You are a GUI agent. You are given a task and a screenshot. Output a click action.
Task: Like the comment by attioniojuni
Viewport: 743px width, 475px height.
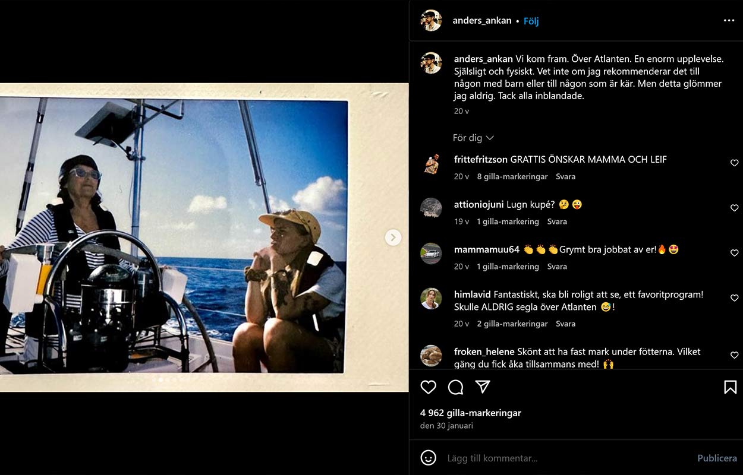[734, 208]
